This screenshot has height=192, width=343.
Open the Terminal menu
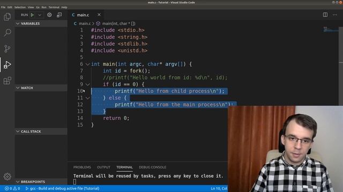[x=54, y=7]
